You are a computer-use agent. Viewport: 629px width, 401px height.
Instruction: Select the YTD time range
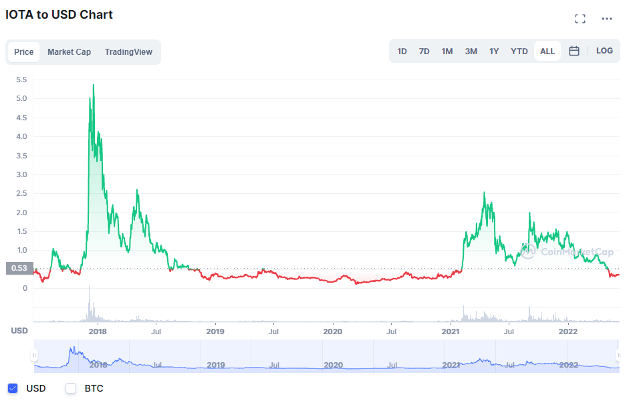click(x=519, y=51)
